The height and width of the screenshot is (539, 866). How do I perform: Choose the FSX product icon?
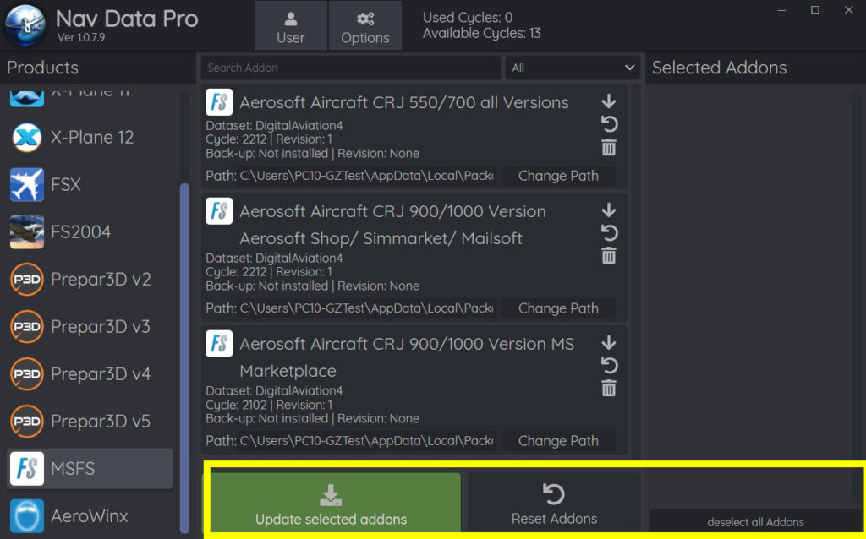(26, 184)
